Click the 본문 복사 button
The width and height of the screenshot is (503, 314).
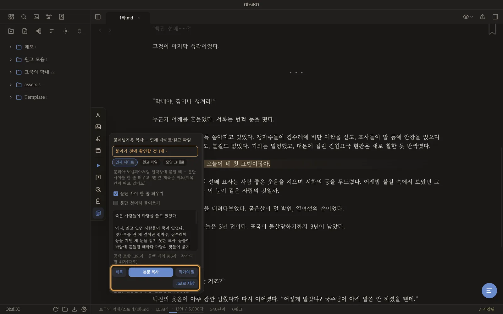151,272
